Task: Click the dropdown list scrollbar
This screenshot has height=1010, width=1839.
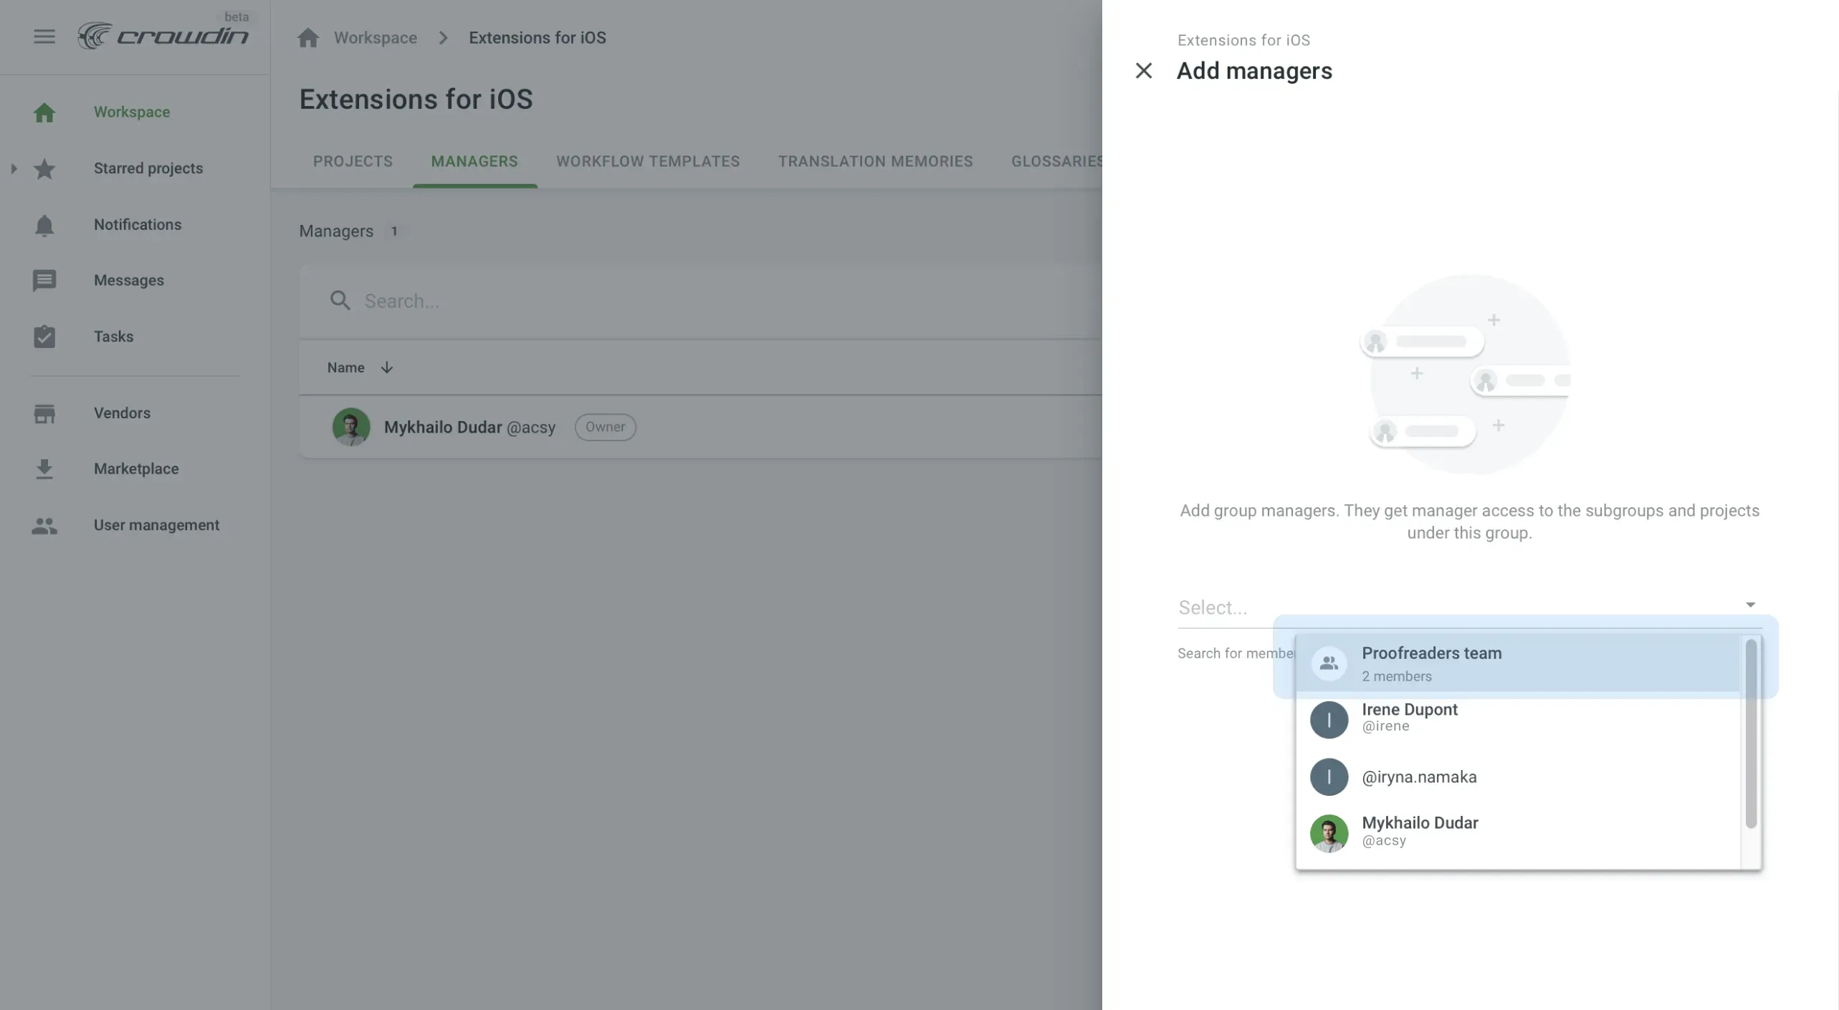Action: [1750, 734]
